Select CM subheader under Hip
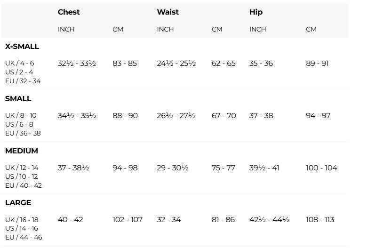Screen dimensions: 375x248 click(x=311, y=29)
